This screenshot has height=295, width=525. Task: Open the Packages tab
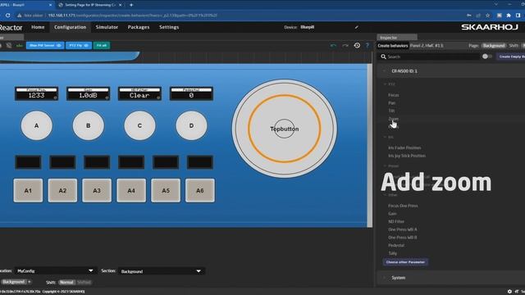pyautogui.click(x=139, y=27)
